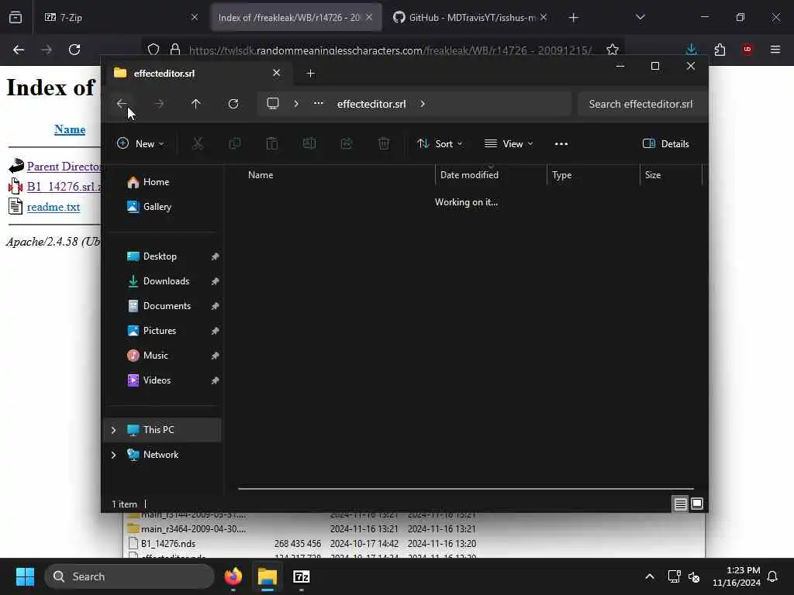Switch to details list view icon in status bar
This screenshot has height=595, width=794.
pos(680,504)
